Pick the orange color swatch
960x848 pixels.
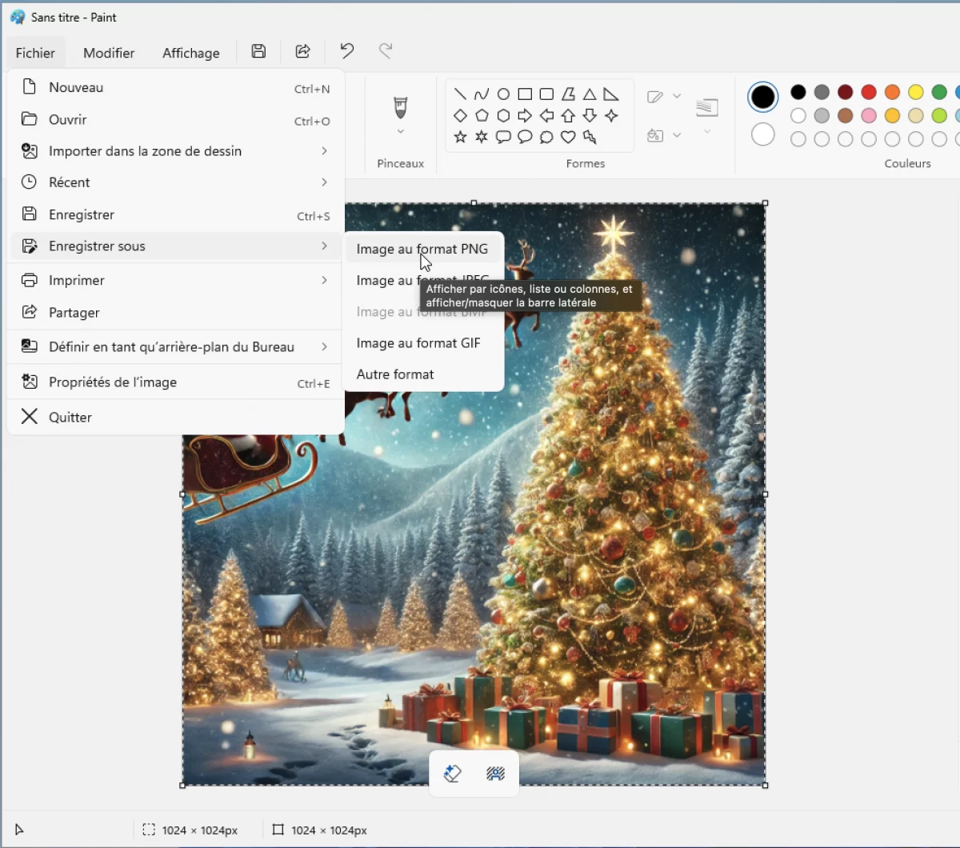[x=893, y=92]
